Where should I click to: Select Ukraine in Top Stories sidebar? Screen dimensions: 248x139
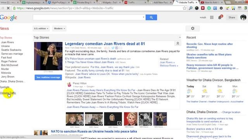click(5, 46)
